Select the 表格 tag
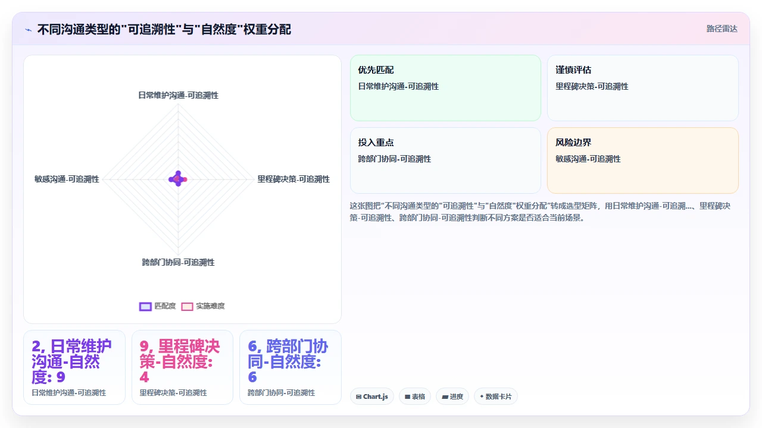 click(x=415, y=396)
